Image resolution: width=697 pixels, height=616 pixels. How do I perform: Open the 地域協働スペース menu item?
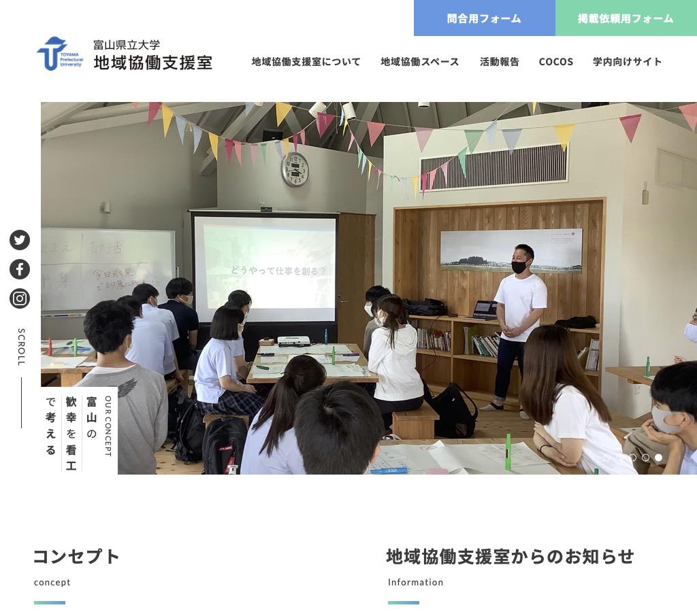point(419,62)
